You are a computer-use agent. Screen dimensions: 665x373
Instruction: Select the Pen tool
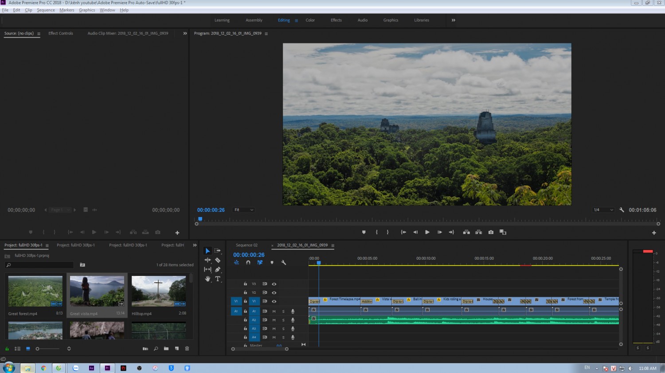coord(218,269)
